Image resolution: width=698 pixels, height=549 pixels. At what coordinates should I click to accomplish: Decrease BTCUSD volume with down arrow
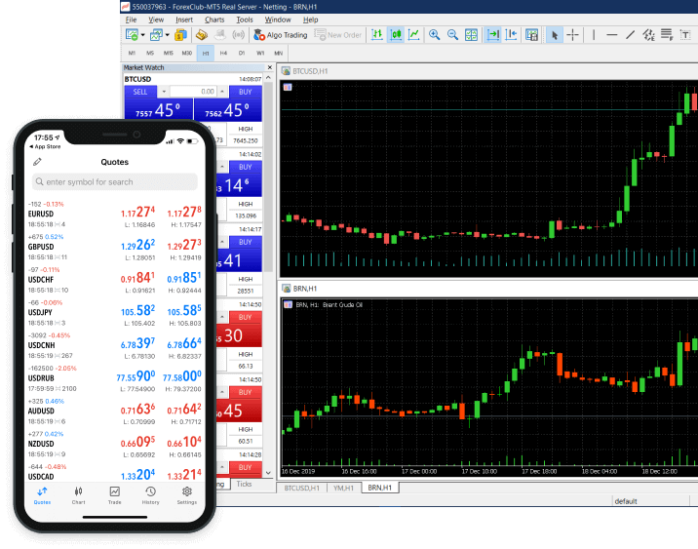point(164,92)
